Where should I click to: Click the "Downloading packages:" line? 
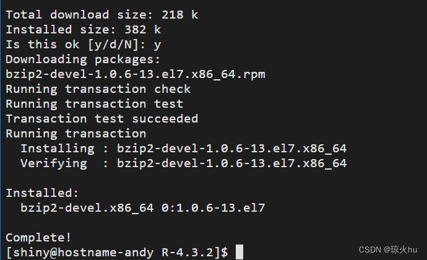pyautogui.click(x=84, y=59)
